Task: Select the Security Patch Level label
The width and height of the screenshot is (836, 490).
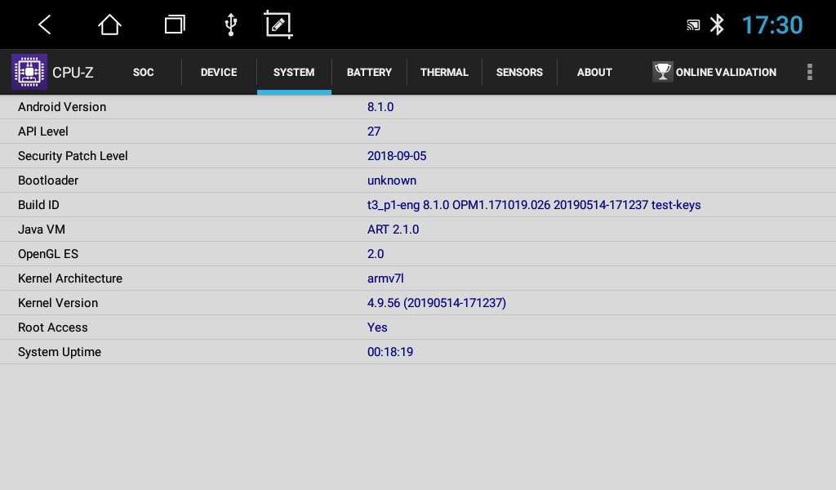Action: 73,156
